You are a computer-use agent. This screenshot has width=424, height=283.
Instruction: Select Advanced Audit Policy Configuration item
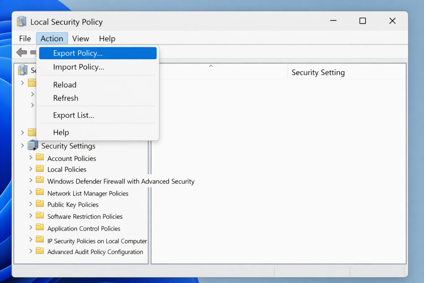(95, 252)
